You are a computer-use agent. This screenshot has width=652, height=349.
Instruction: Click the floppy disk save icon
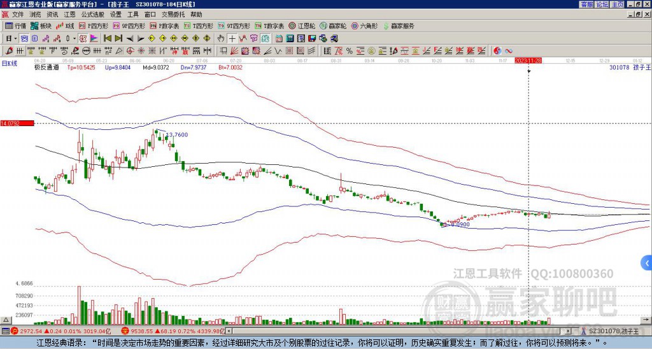click(x=312, y=38)
